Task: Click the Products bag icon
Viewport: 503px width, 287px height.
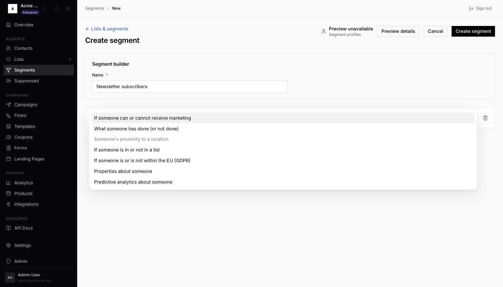Action: point(9,194)
